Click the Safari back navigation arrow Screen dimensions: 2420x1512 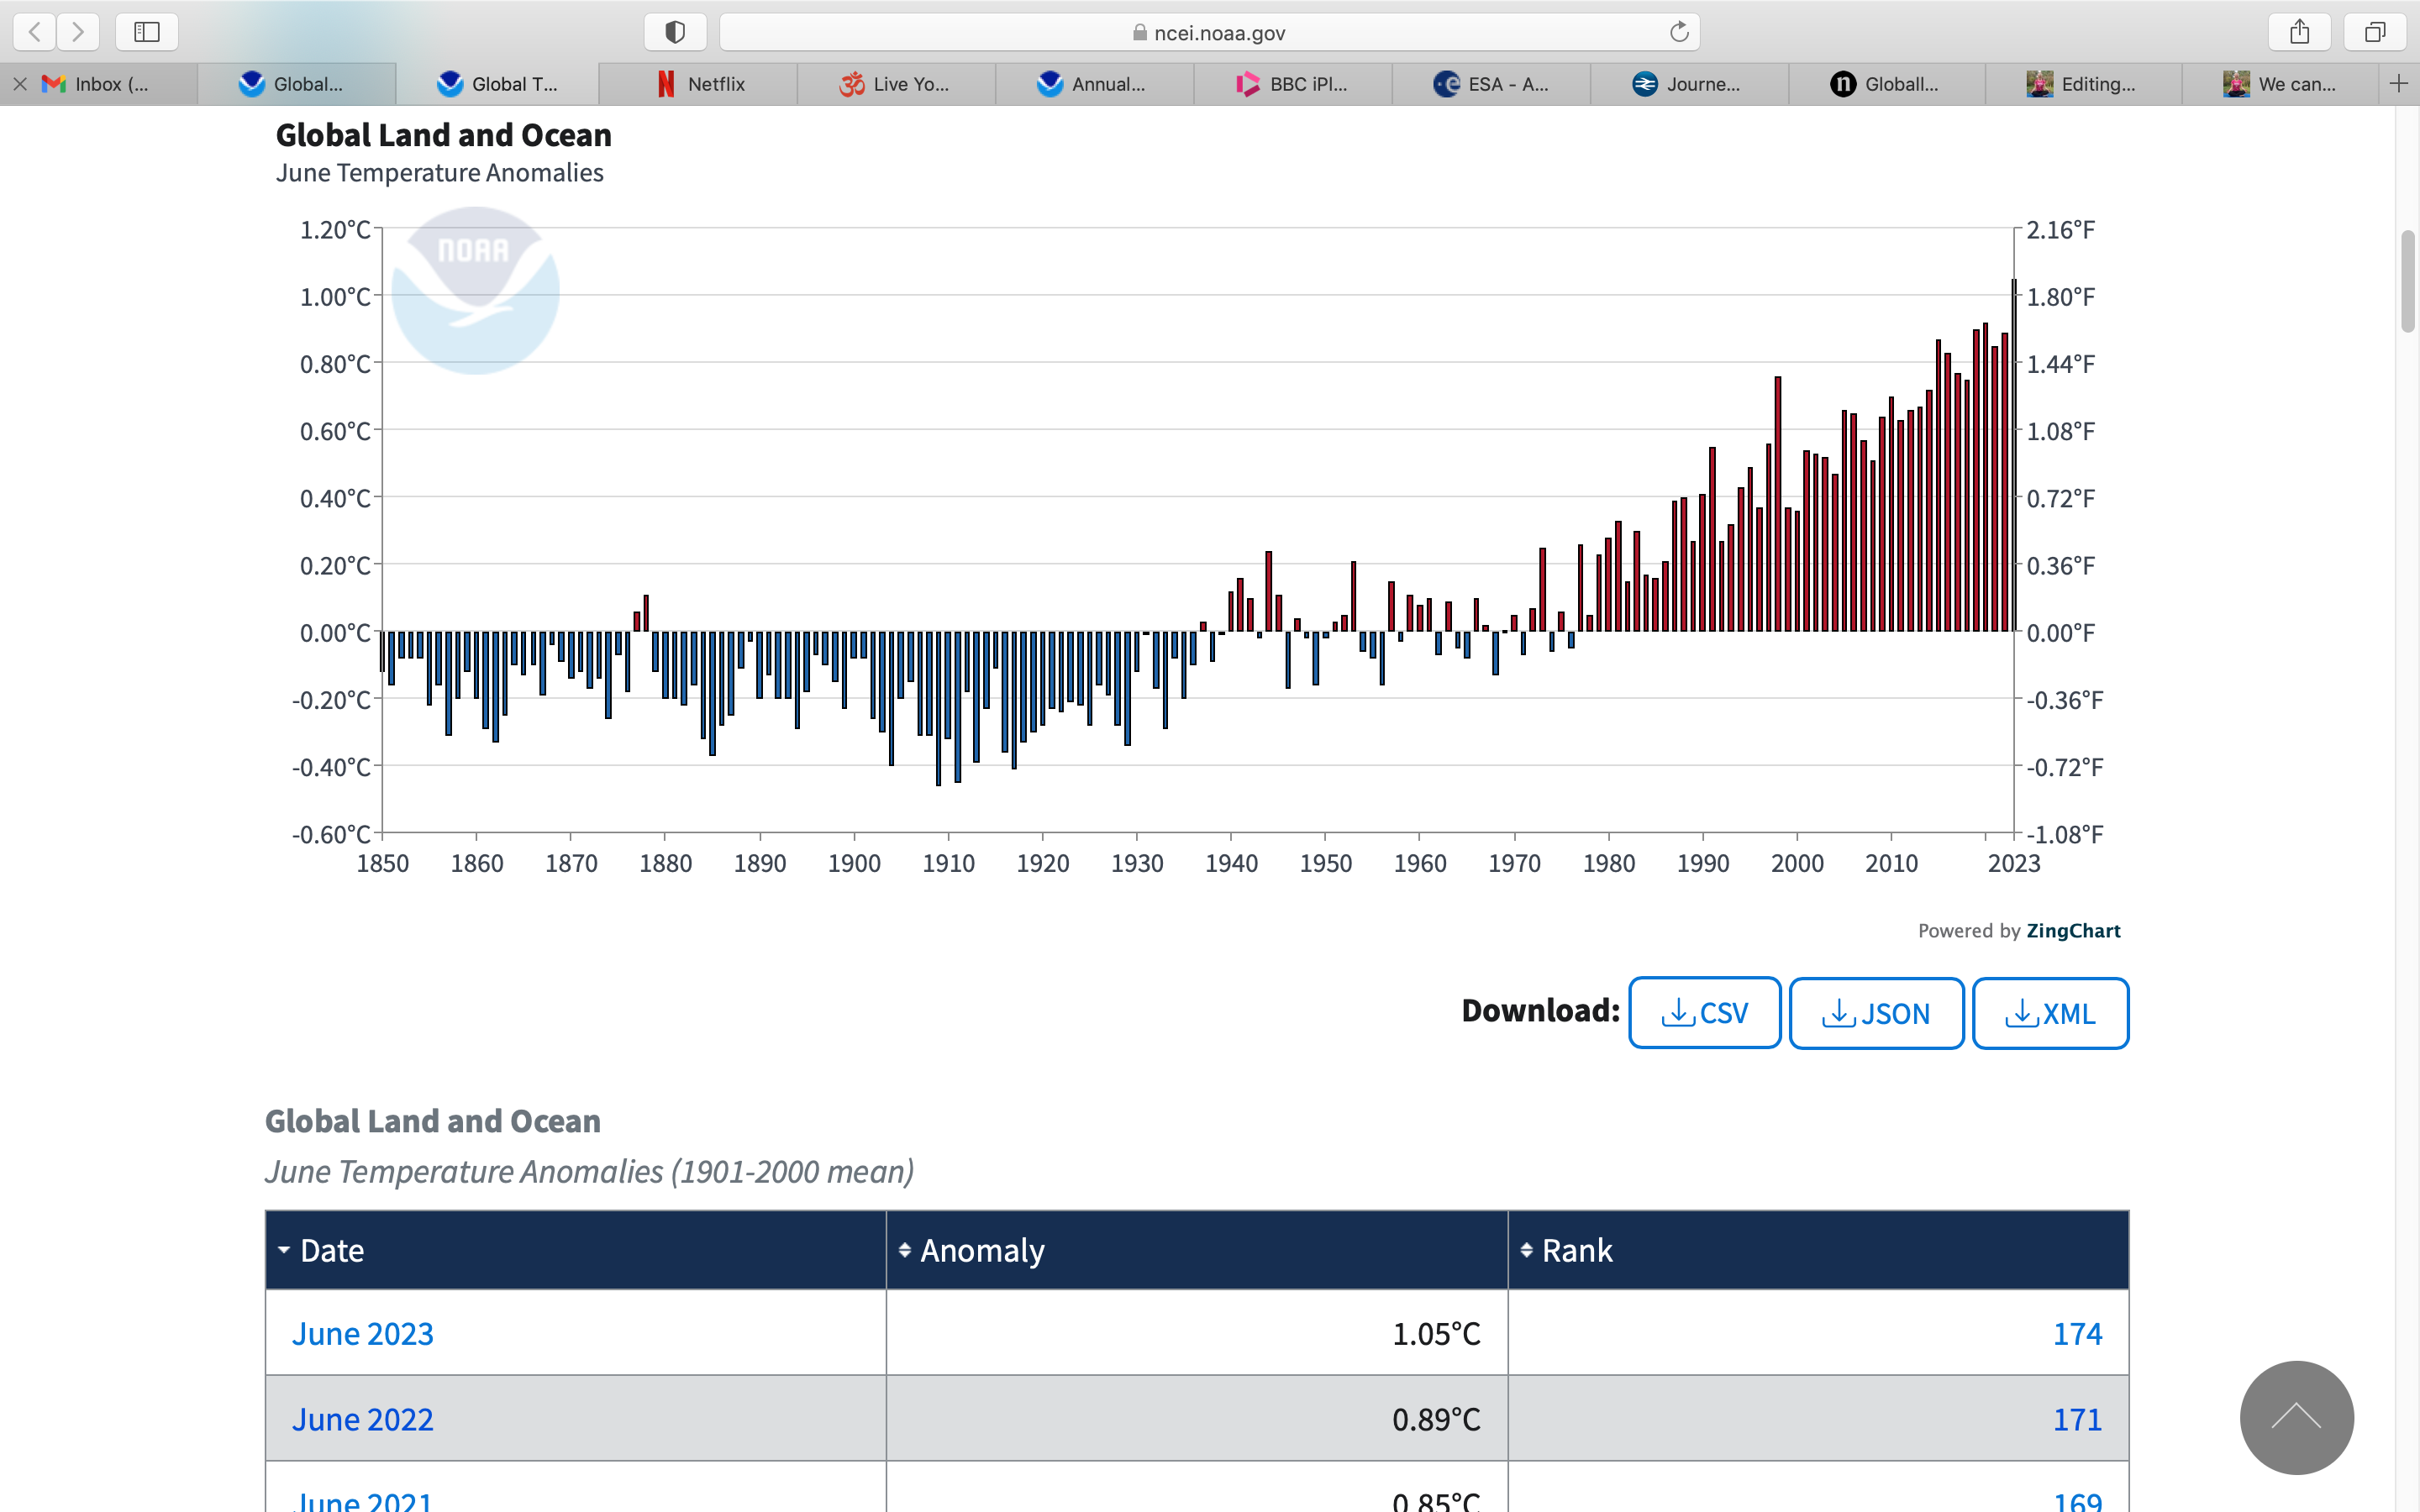[x=35, y=32]
